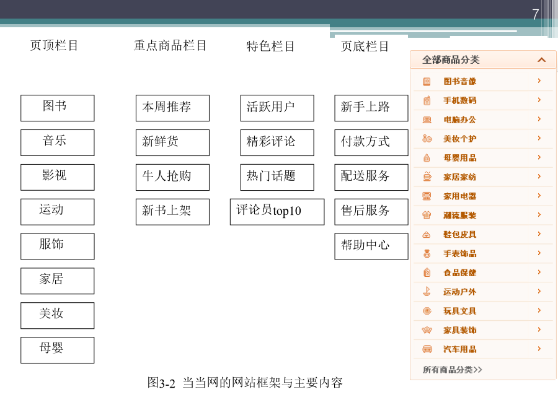Click the 美妆个护 category icon
The width and height of the screenshot is (558, 418).
[x=427, y=139]
